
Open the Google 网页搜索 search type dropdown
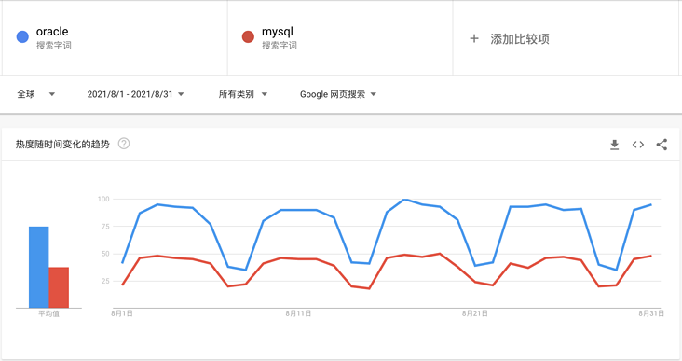[338, 94]
